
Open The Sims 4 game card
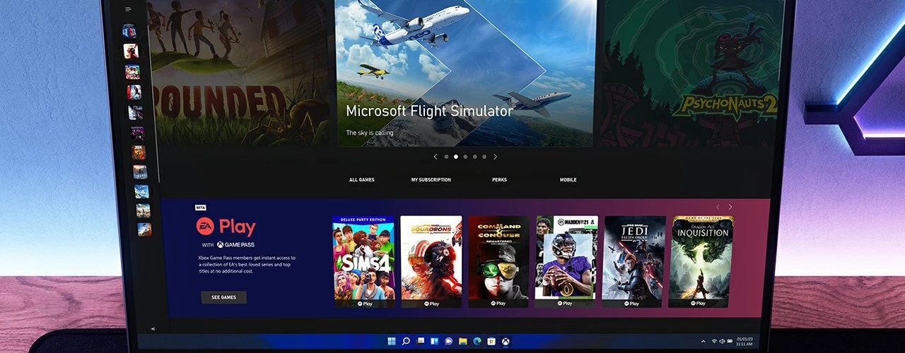coord(363,261)
